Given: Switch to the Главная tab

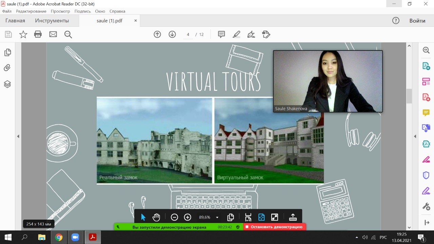Looking at the screenshot, I should click(15, 21).
